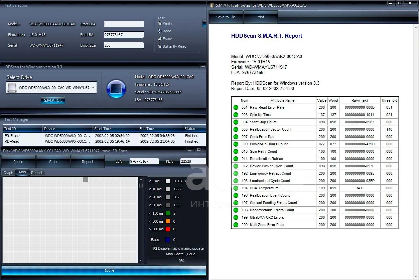The width and height of the screenshot is (419, 280).
Task: Click green status icon for HDA Temperature
Action: click(236, 188)
